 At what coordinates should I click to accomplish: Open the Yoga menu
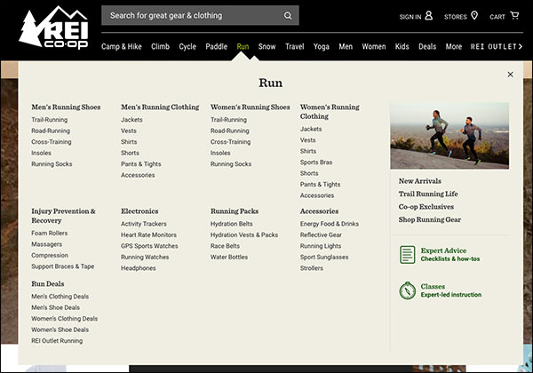coord(322,46)
